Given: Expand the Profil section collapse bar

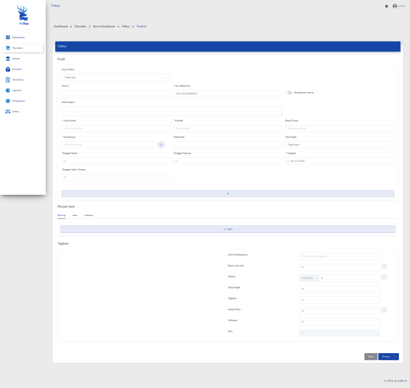Looking at the screenshot, I should [228, 194].
